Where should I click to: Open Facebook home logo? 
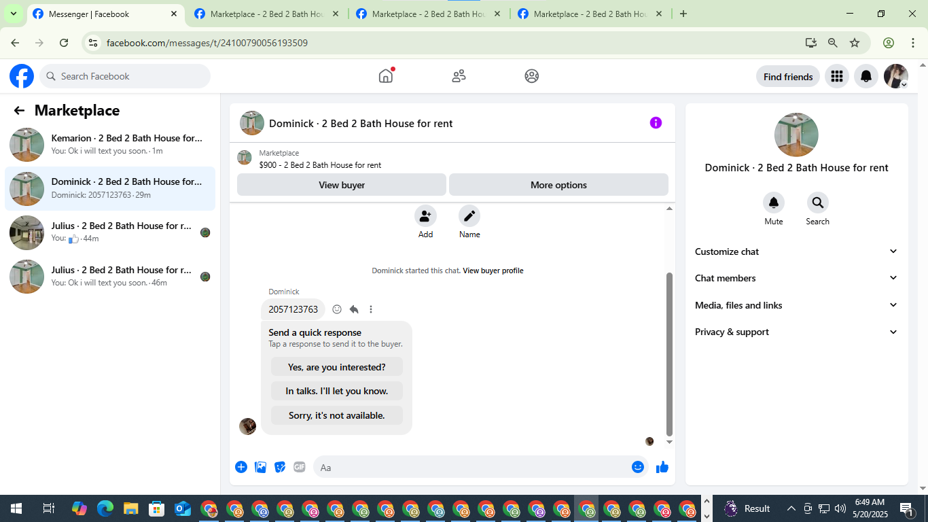(22, 76)
